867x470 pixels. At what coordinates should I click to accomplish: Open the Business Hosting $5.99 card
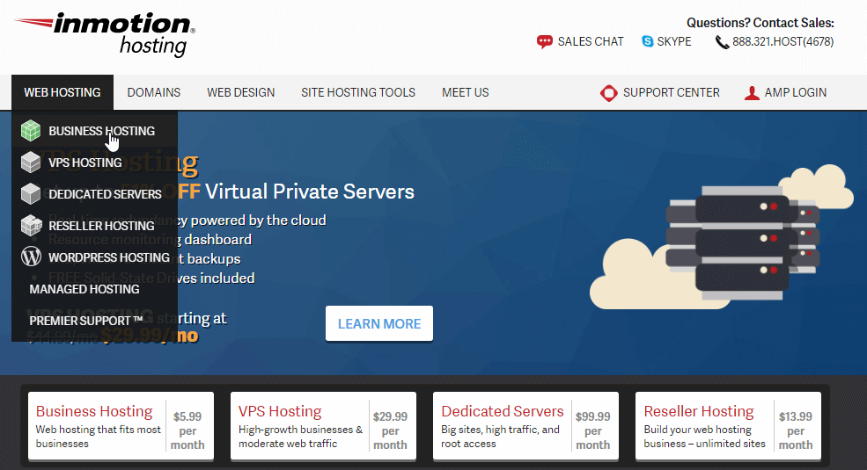click(121, 426)
